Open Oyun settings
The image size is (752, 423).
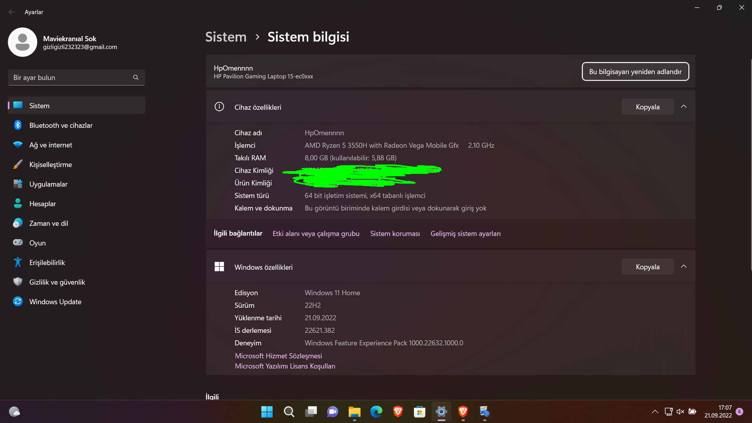pos(76,243)
